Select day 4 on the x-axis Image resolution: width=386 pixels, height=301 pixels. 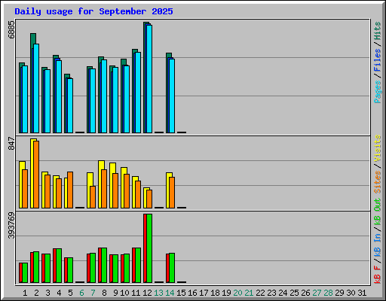pyautogui.click(x=59, y=293)
